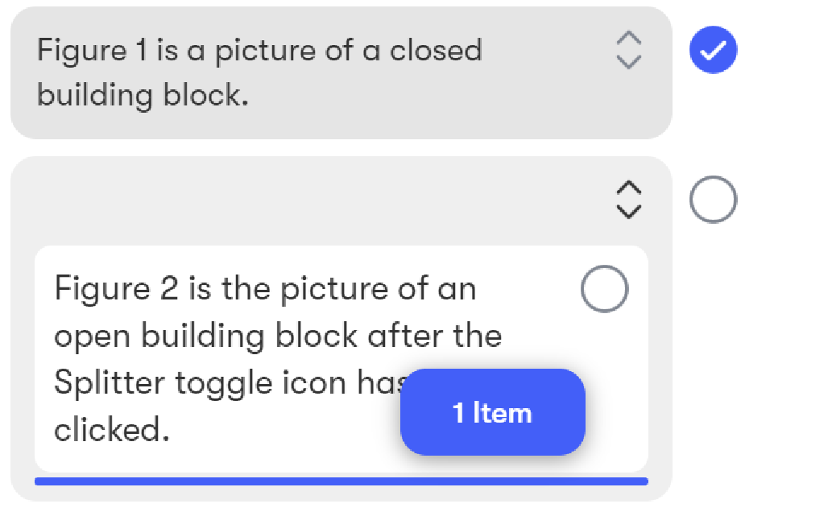Click the line "open building block after the"
This screenshot has width=832, height=512.
pos(278,337)
